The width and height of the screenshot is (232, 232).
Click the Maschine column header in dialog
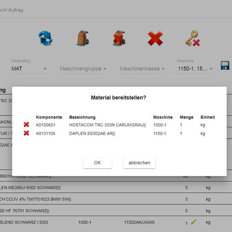[163, 117]
